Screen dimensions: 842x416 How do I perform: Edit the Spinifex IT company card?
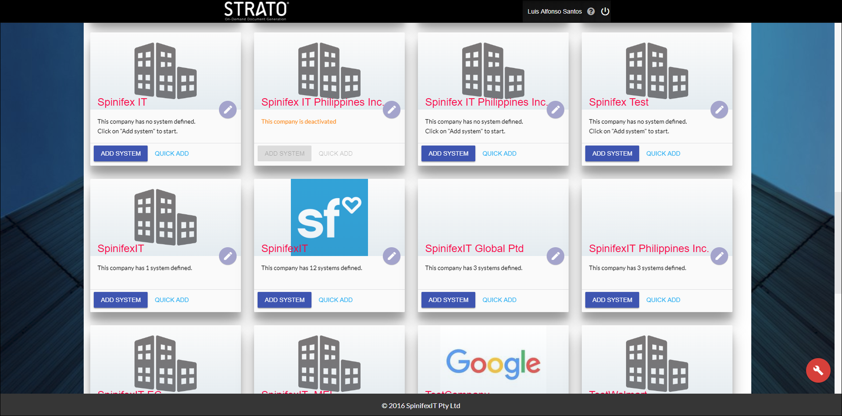coord(228,110)
